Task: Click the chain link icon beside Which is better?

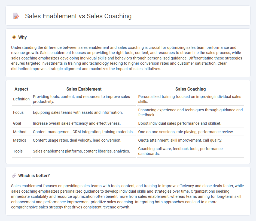Action: click(x=14, y=175)
